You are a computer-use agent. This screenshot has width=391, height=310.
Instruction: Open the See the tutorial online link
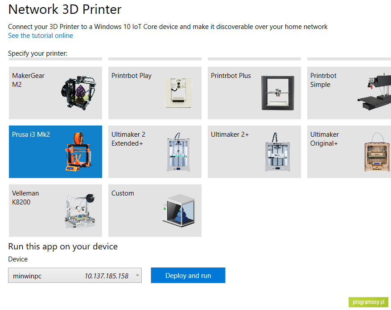click(41, 36)
